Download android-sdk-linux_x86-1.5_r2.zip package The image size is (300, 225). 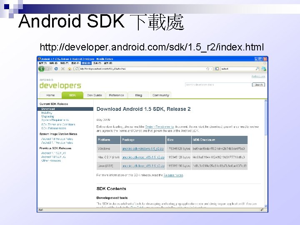coord(143,166)
